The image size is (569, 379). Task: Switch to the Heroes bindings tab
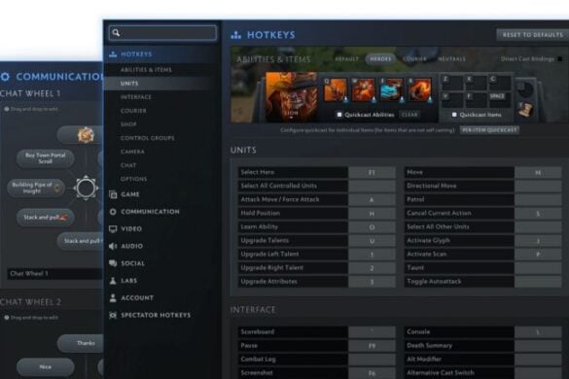(x=380, y=58)
